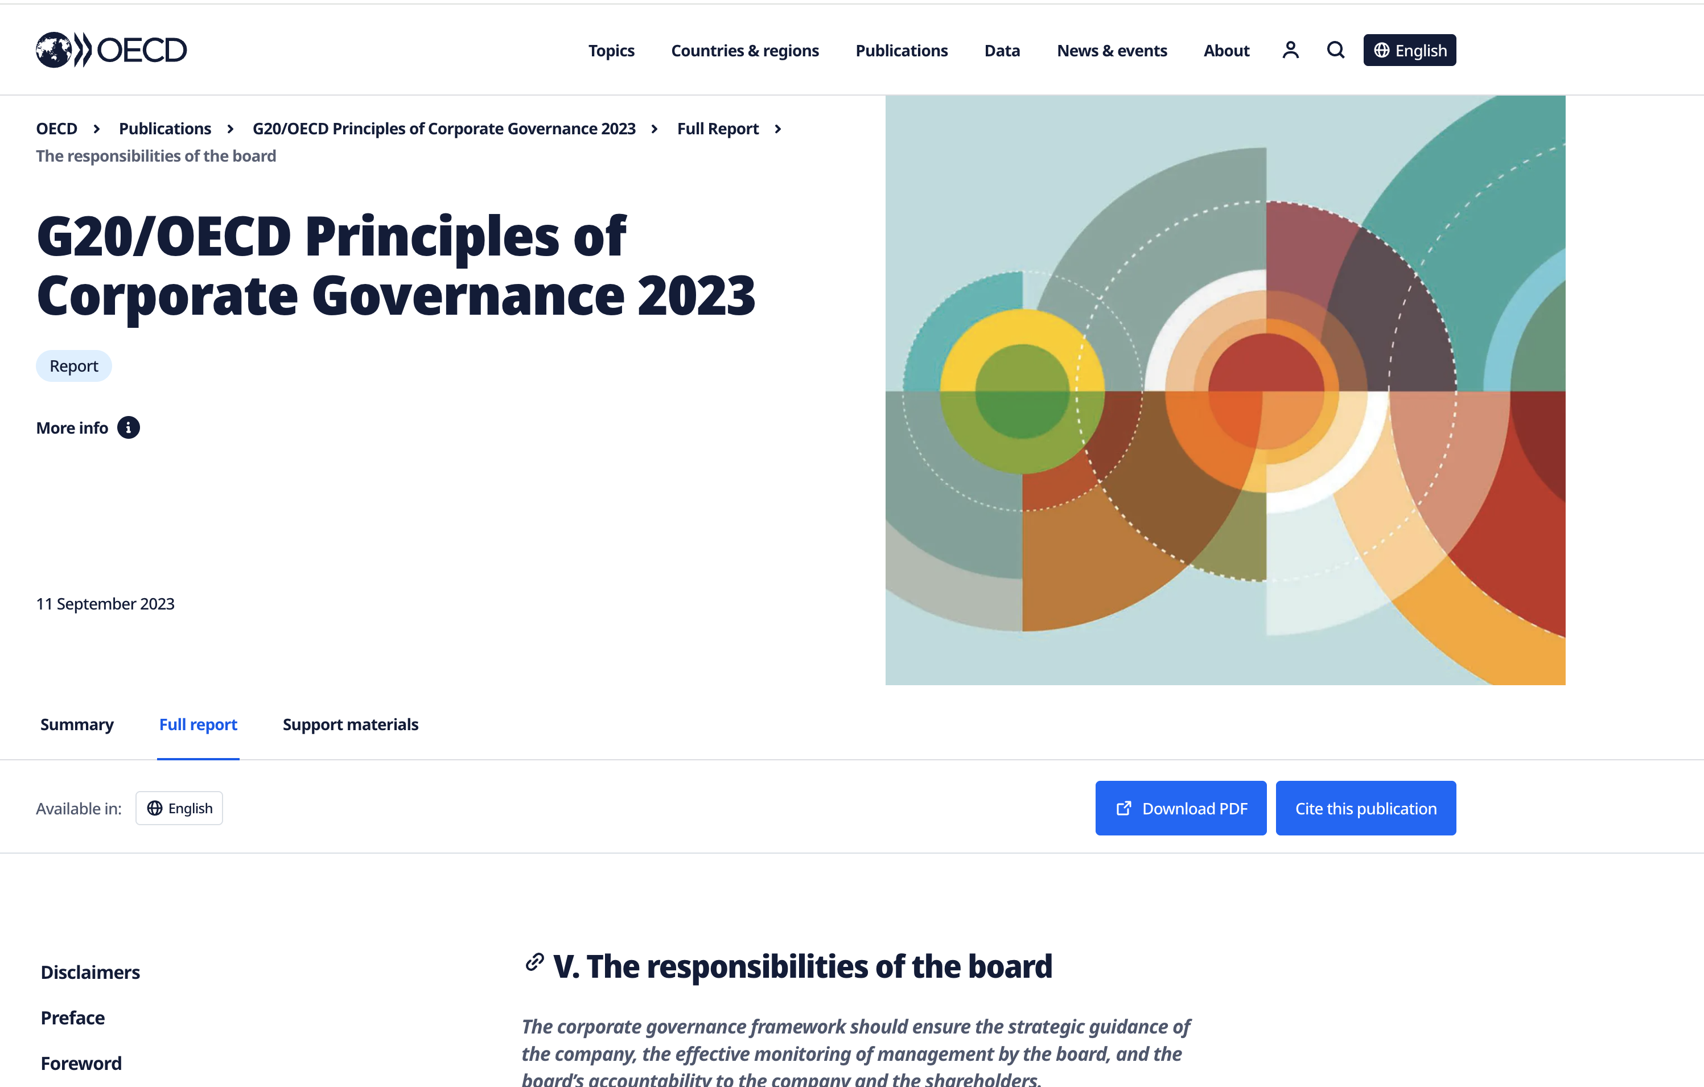Switch to the Support materials tab

pyautogui.click(x=350, y=724)
